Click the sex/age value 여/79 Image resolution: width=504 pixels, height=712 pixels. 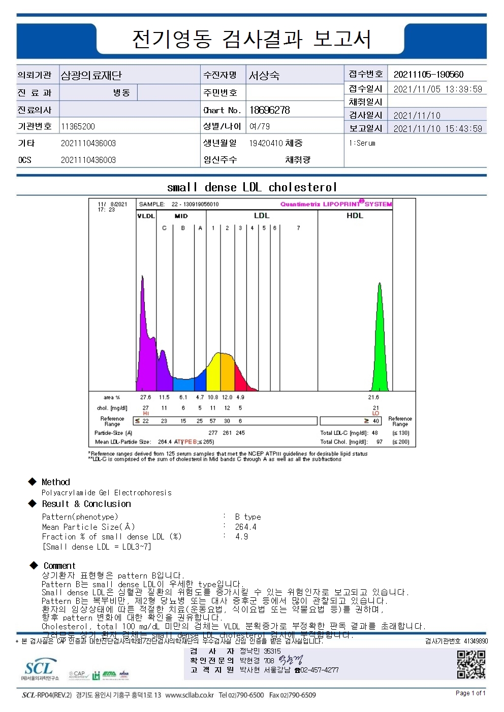[x=259, y=126]
